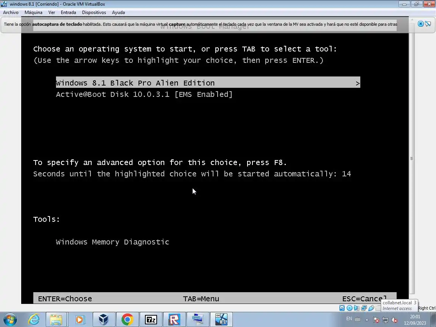Open the Dispositivos menu
This screenshot has width=436, height=327.
pyautogui.click(x=94, y=12)
